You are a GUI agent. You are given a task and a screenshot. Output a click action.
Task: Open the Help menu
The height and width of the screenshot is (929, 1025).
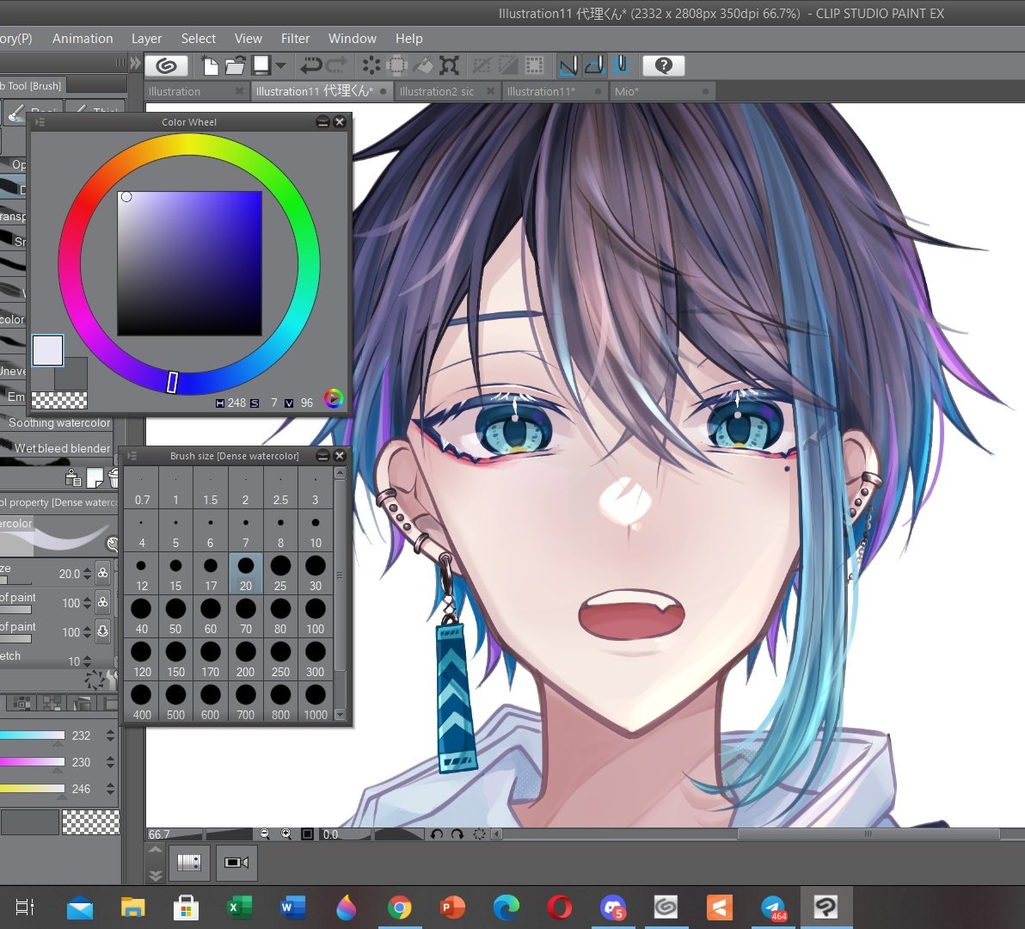[408, 39]
